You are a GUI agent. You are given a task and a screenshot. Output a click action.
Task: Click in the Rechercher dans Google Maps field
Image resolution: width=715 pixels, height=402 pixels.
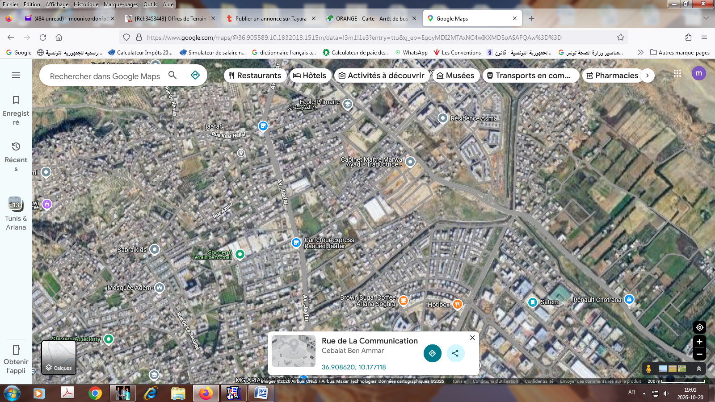click(x=105, y=76)
